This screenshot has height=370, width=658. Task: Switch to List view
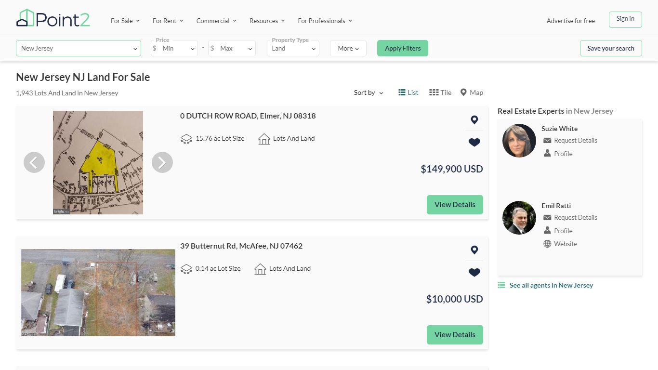pos(408,92)
